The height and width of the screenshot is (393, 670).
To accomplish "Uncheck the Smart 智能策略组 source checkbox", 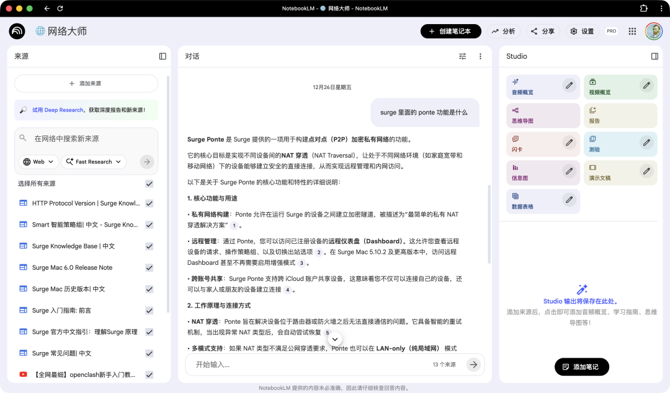I will [x=149, y=225].
